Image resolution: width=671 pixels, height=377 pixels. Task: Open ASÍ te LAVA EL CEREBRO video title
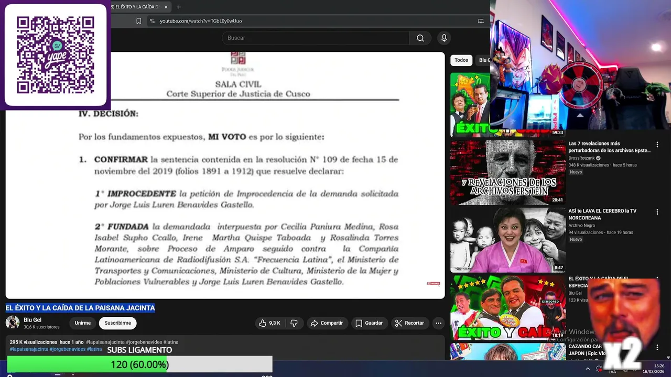coord(602,215)
